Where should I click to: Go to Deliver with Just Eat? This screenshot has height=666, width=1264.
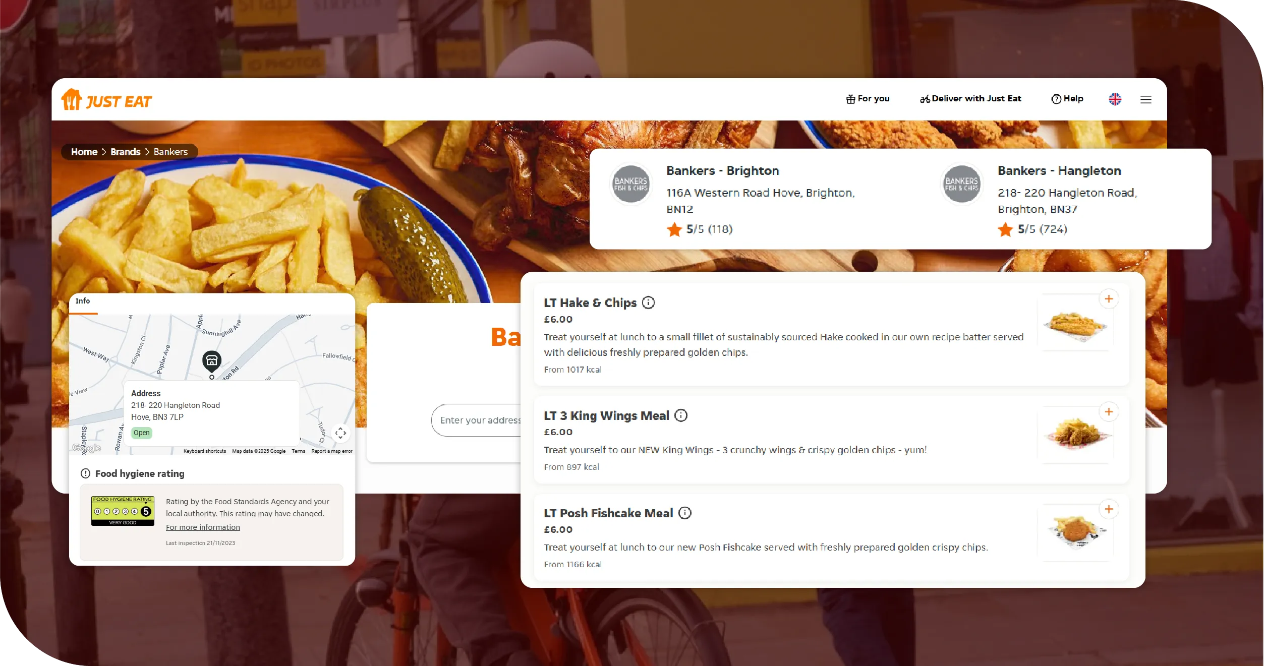point(970,99)
